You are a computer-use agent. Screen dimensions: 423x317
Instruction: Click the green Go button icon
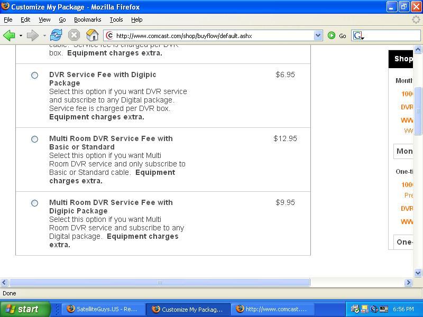tap(332, 35)
